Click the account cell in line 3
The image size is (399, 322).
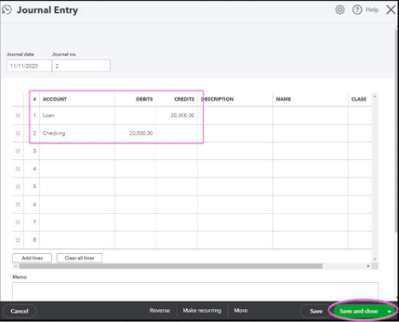(78, 151)
